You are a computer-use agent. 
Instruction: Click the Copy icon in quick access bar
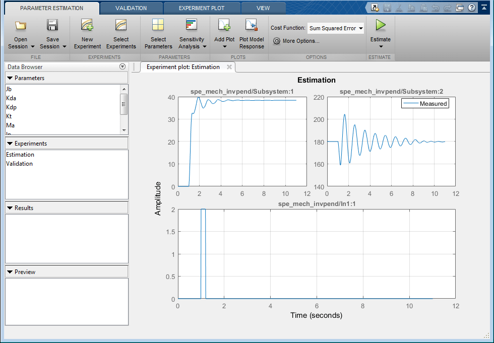pos(411,8)
